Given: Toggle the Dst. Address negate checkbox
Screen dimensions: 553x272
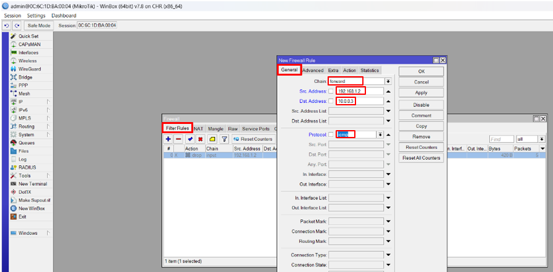Looking at the screenshot, I should [331, 101].
